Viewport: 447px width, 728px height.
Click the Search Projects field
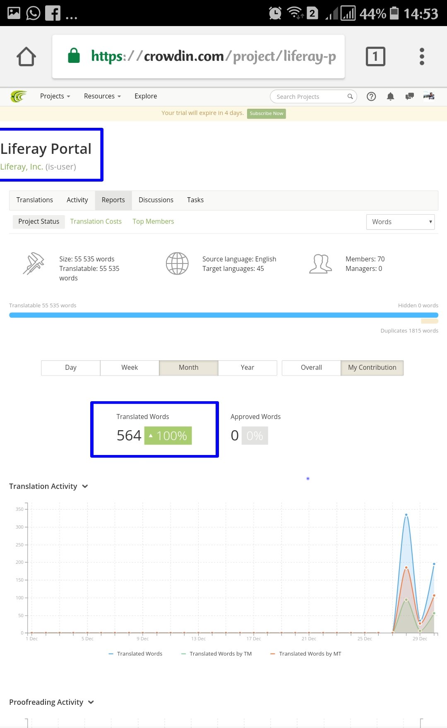point(313,96)
